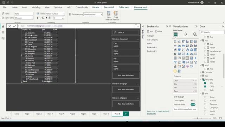This screenshot has width=225, height=127.
Task: Choose the Matrix visual
Action: click(191, 58)
